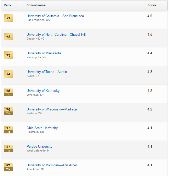Click the 4.4 score value
The width and height of the screenshot is (170, 176).
tap(150, 53)
